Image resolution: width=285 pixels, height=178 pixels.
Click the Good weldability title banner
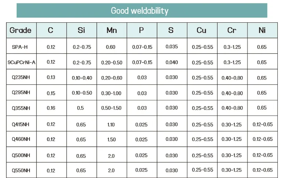139,10
